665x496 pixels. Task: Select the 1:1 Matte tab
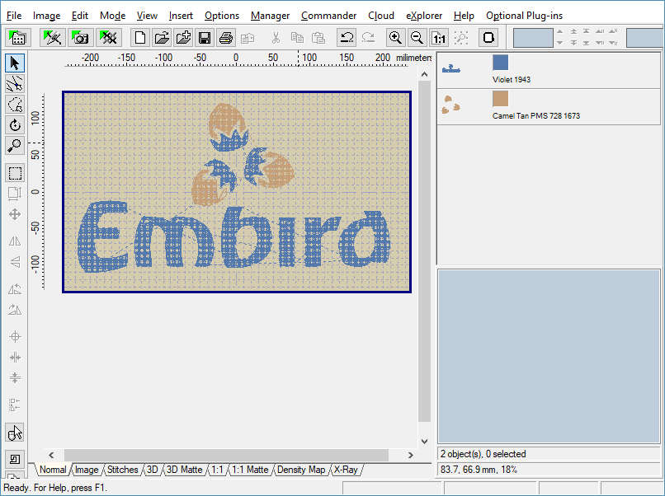pos(250,470)
